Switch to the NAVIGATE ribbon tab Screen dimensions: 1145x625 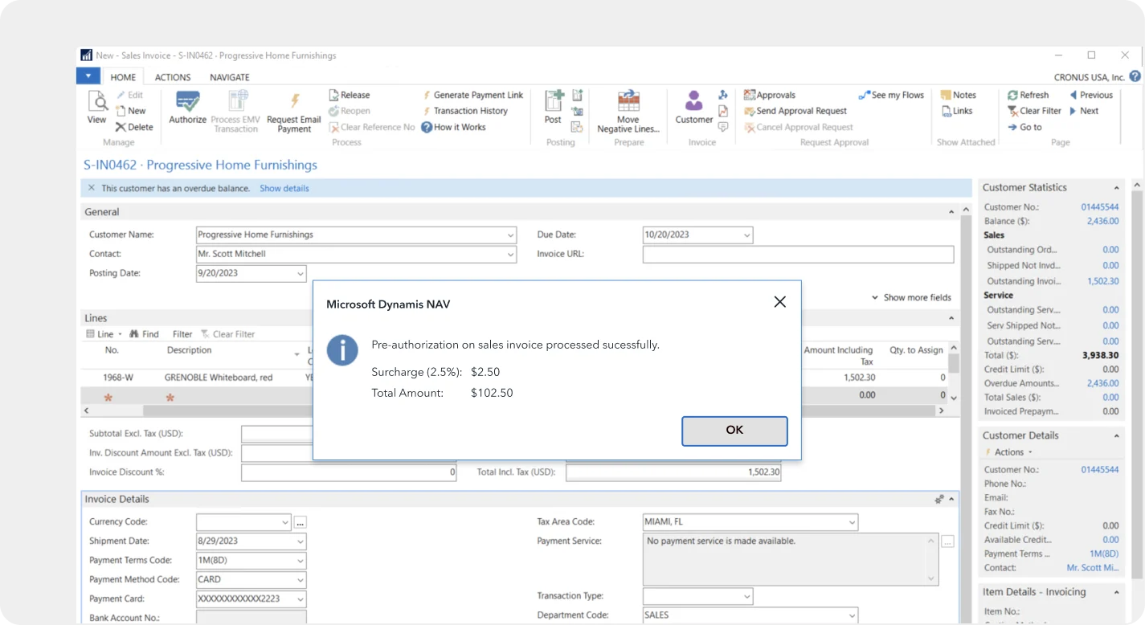[230, 77]
